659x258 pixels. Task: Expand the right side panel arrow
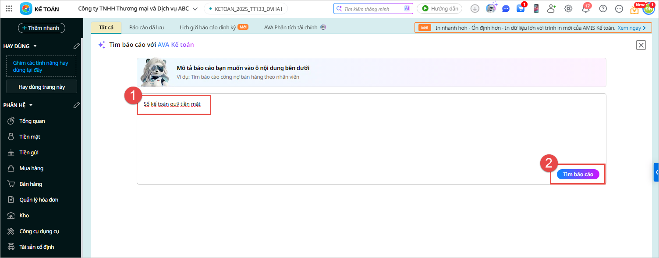(656, 172)
